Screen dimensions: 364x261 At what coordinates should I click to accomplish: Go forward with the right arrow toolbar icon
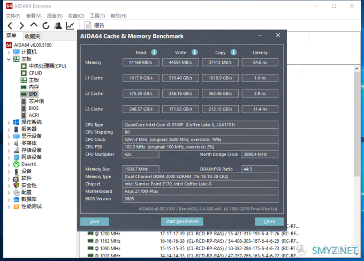21,26
